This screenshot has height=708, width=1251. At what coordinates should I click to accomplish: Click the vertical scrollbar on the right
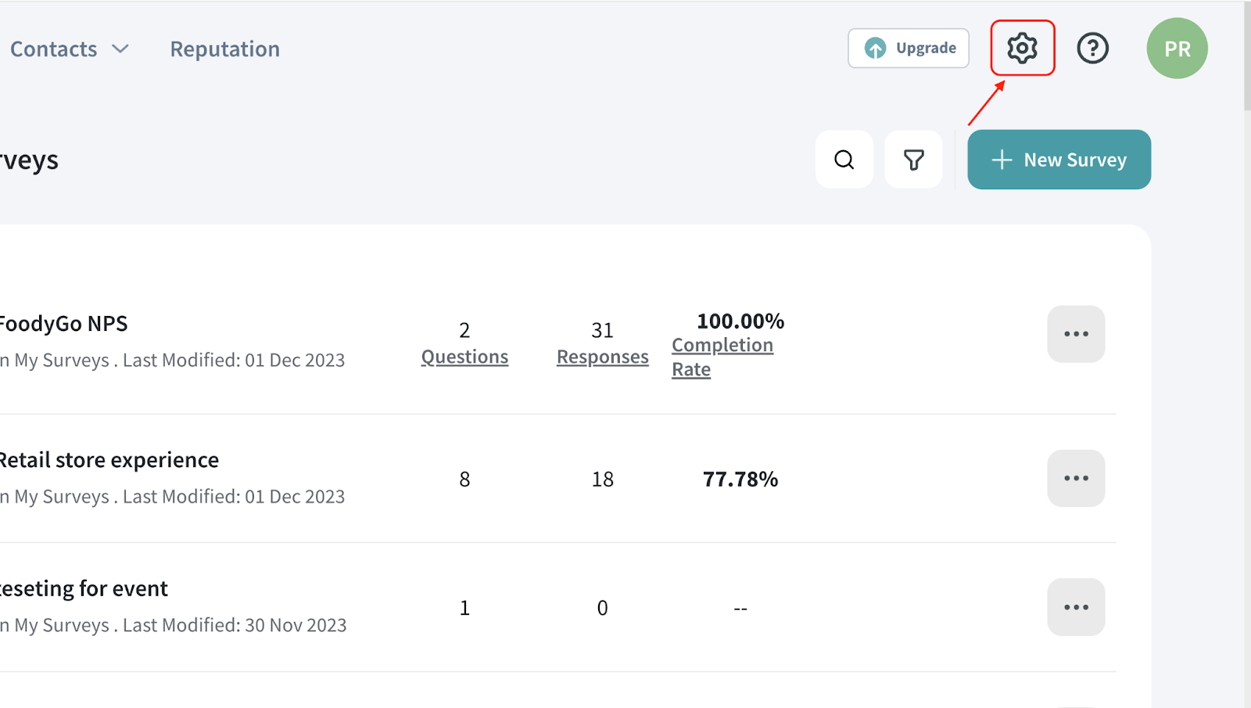[1246, 55]
